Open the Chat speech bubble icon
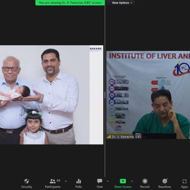The image size is (190, 190). pos(100,181)
